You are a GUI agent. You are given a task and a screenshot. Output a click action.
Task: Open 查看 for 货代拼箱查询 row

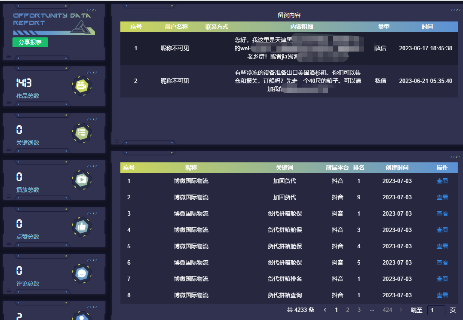(x=442, y=295)
